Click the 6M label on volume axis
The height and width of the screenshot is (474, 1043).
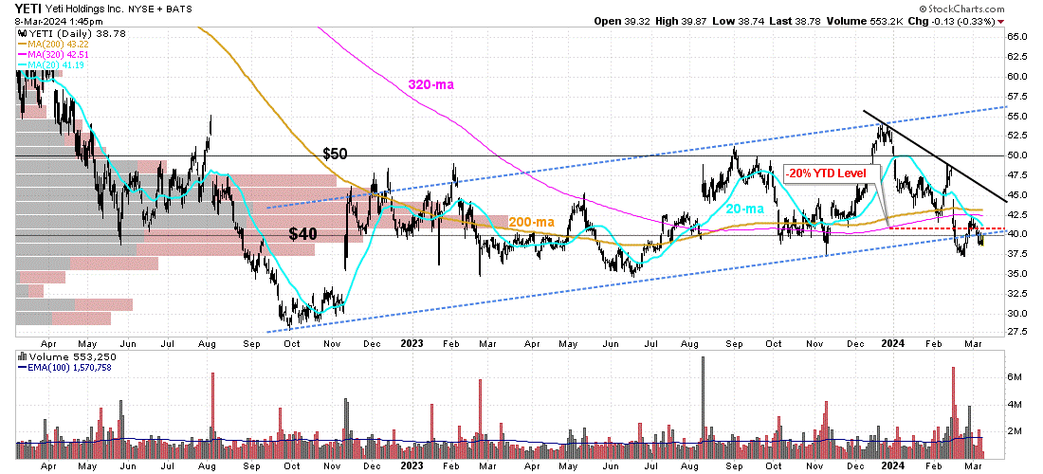point(1016,377)
